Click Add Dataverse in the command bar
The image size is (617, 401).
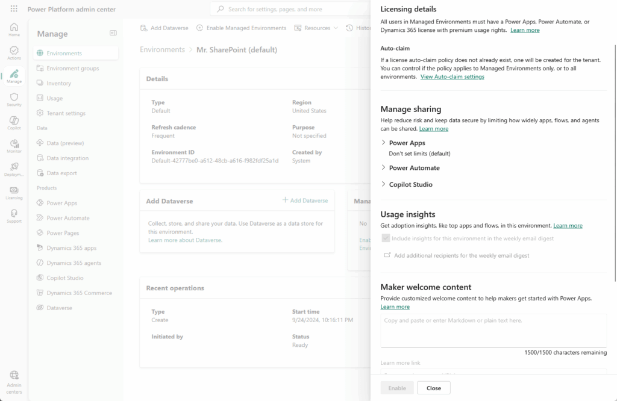(x=164, y=28)
